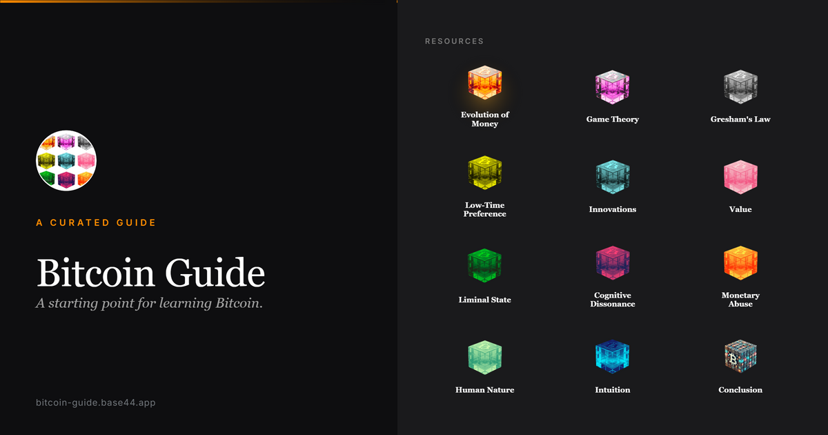Open the green Liminal State cube
This screenshot has width=828, height=435.
pyautogui.click(x=485, y=266)
